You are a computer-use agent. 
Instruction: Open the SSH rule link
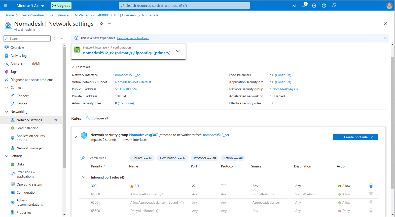pos(137,186)
